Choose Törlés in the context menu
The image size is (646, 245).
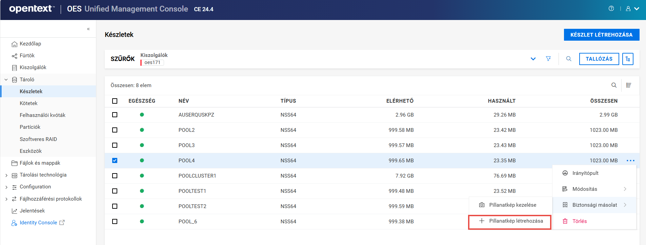click(579, 221)
